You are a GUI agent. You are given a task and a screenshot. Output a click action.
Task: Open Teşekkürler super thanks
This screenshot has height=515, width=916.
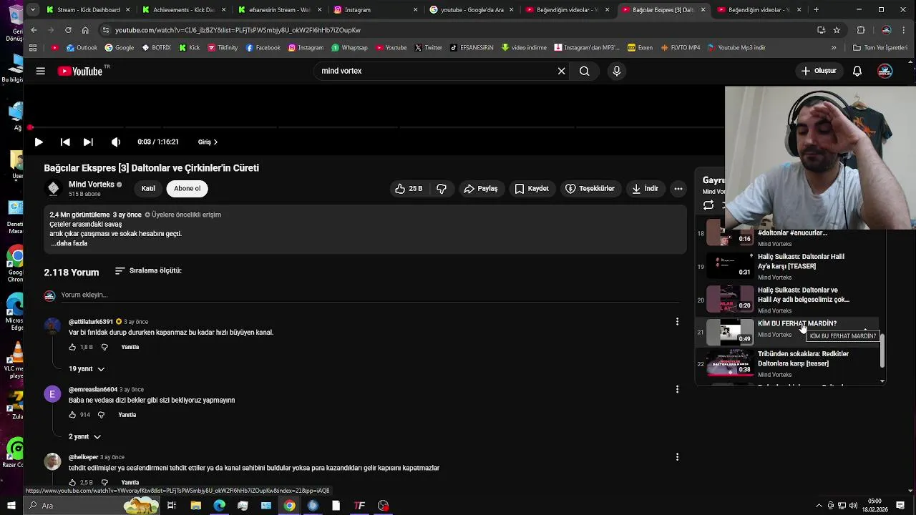click(590, 189)
